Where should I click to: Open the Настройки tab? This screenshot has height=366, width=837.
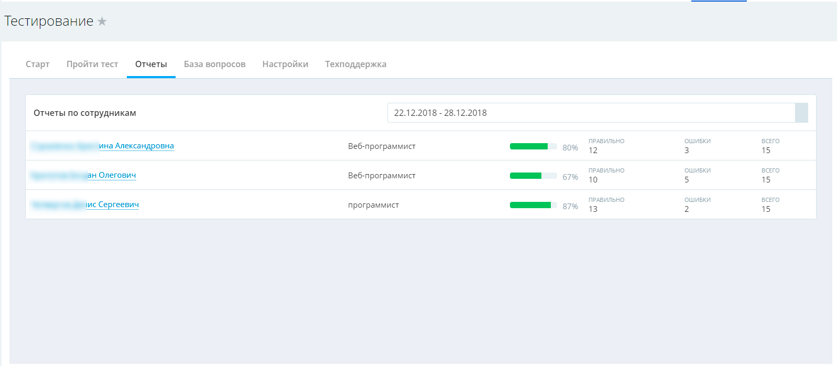pyautogui.click(x=285, y=64)
